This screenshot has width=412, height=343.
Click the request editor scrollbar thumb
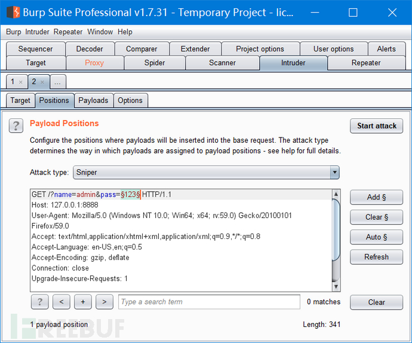tap(336, 229)
